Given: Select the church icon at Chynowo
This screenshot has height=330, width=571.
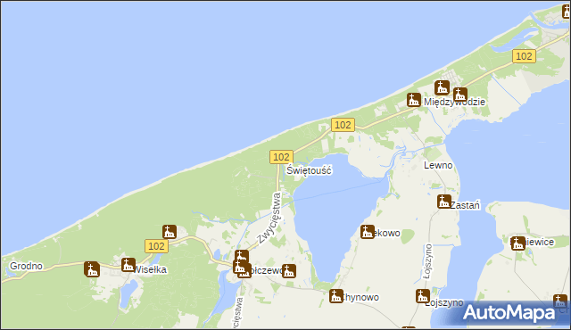Looking at the screenshot, I should pyautogui.click(x=335, y=296).
